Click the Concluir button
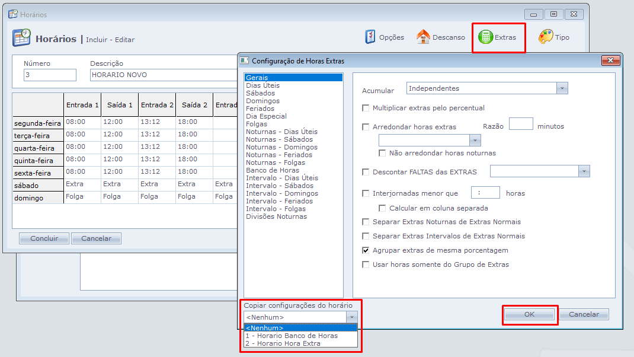This screenshot has width=634, height=357. 44,238
